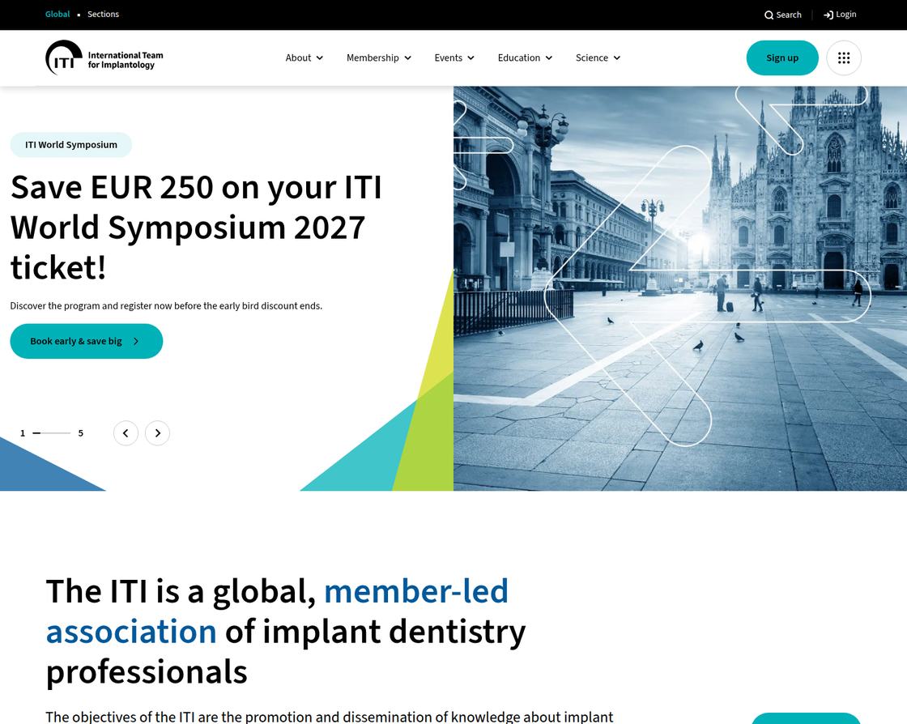This screenshot has height=724, width=907.
Task: Open the Science dropdown menu
Action: coord(598,57)
